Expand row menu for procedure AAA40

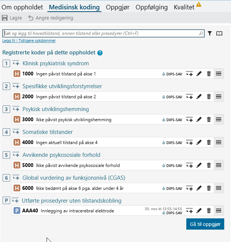pos(219,211)
